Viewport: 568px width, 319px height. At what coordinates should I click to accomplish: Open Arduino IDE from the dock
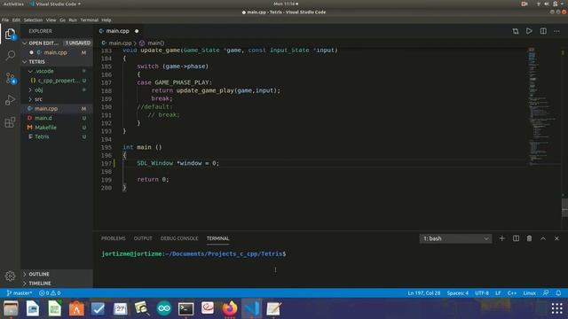click(163, 308)
